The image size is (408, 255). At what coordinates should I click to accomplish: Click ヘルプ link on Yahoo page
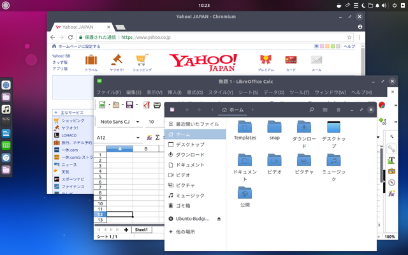click(349, 47)
